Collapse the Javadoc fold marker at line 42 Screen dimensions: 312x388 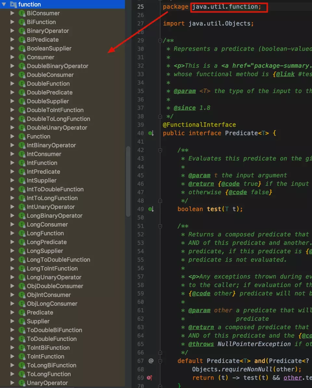coord(160,150)
